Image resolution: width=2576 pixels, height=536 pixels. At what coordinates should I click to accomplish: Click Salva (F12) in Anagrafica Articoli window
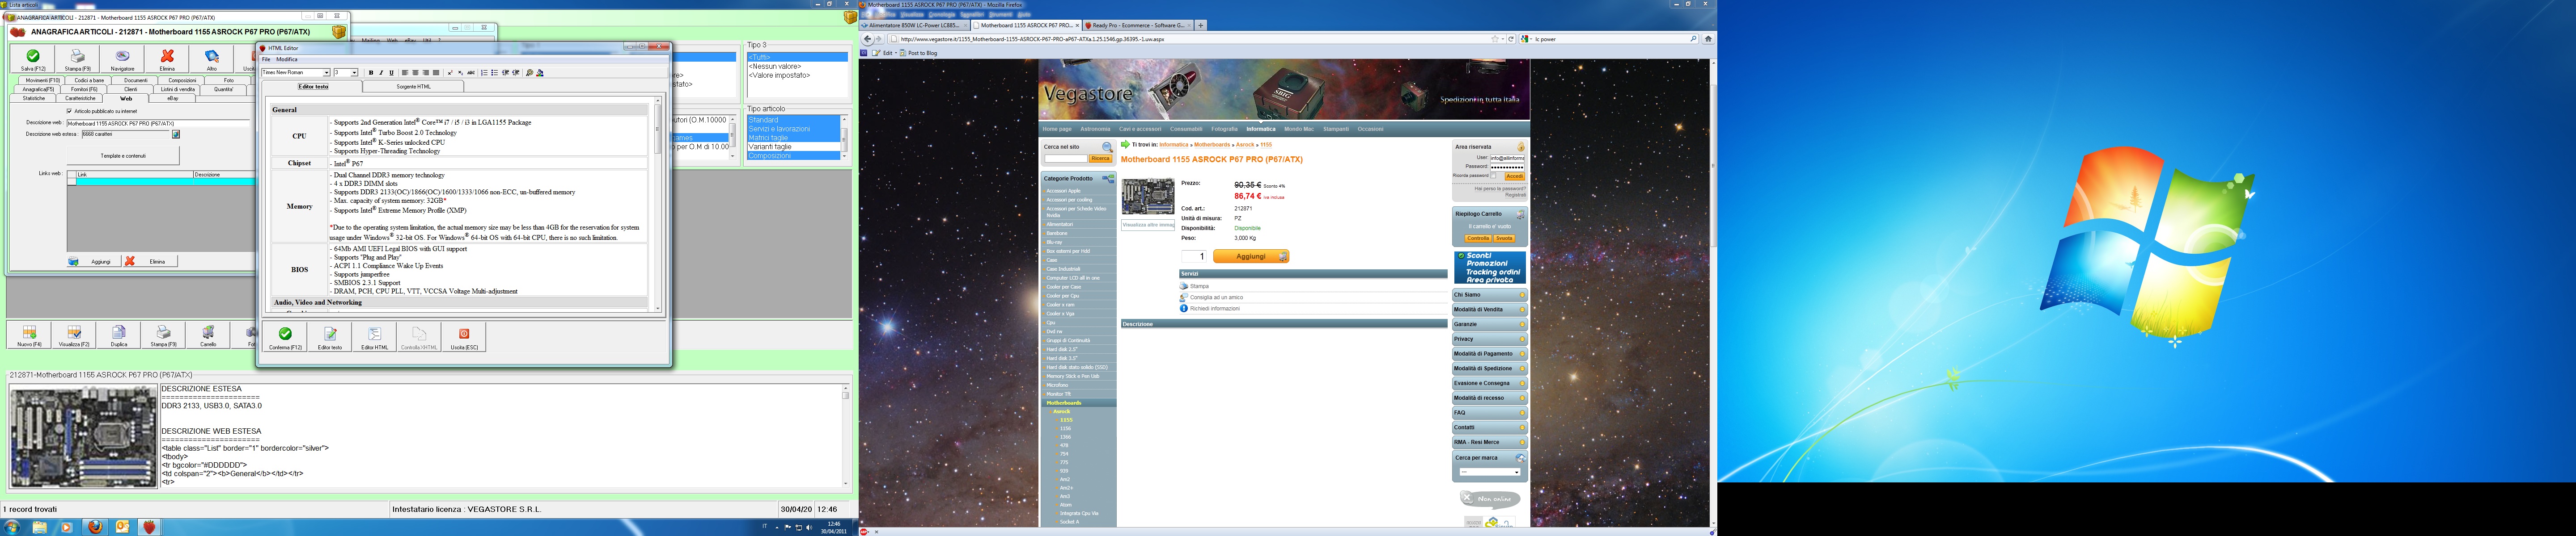(x=33, y=60)
